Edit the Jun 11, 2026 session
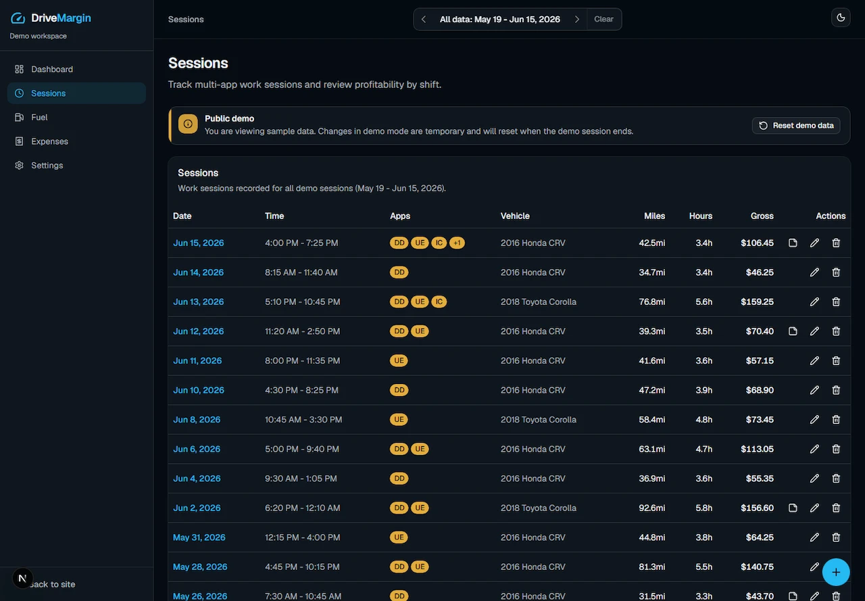Viewport: 865px width, 601px height. [814, 360]
